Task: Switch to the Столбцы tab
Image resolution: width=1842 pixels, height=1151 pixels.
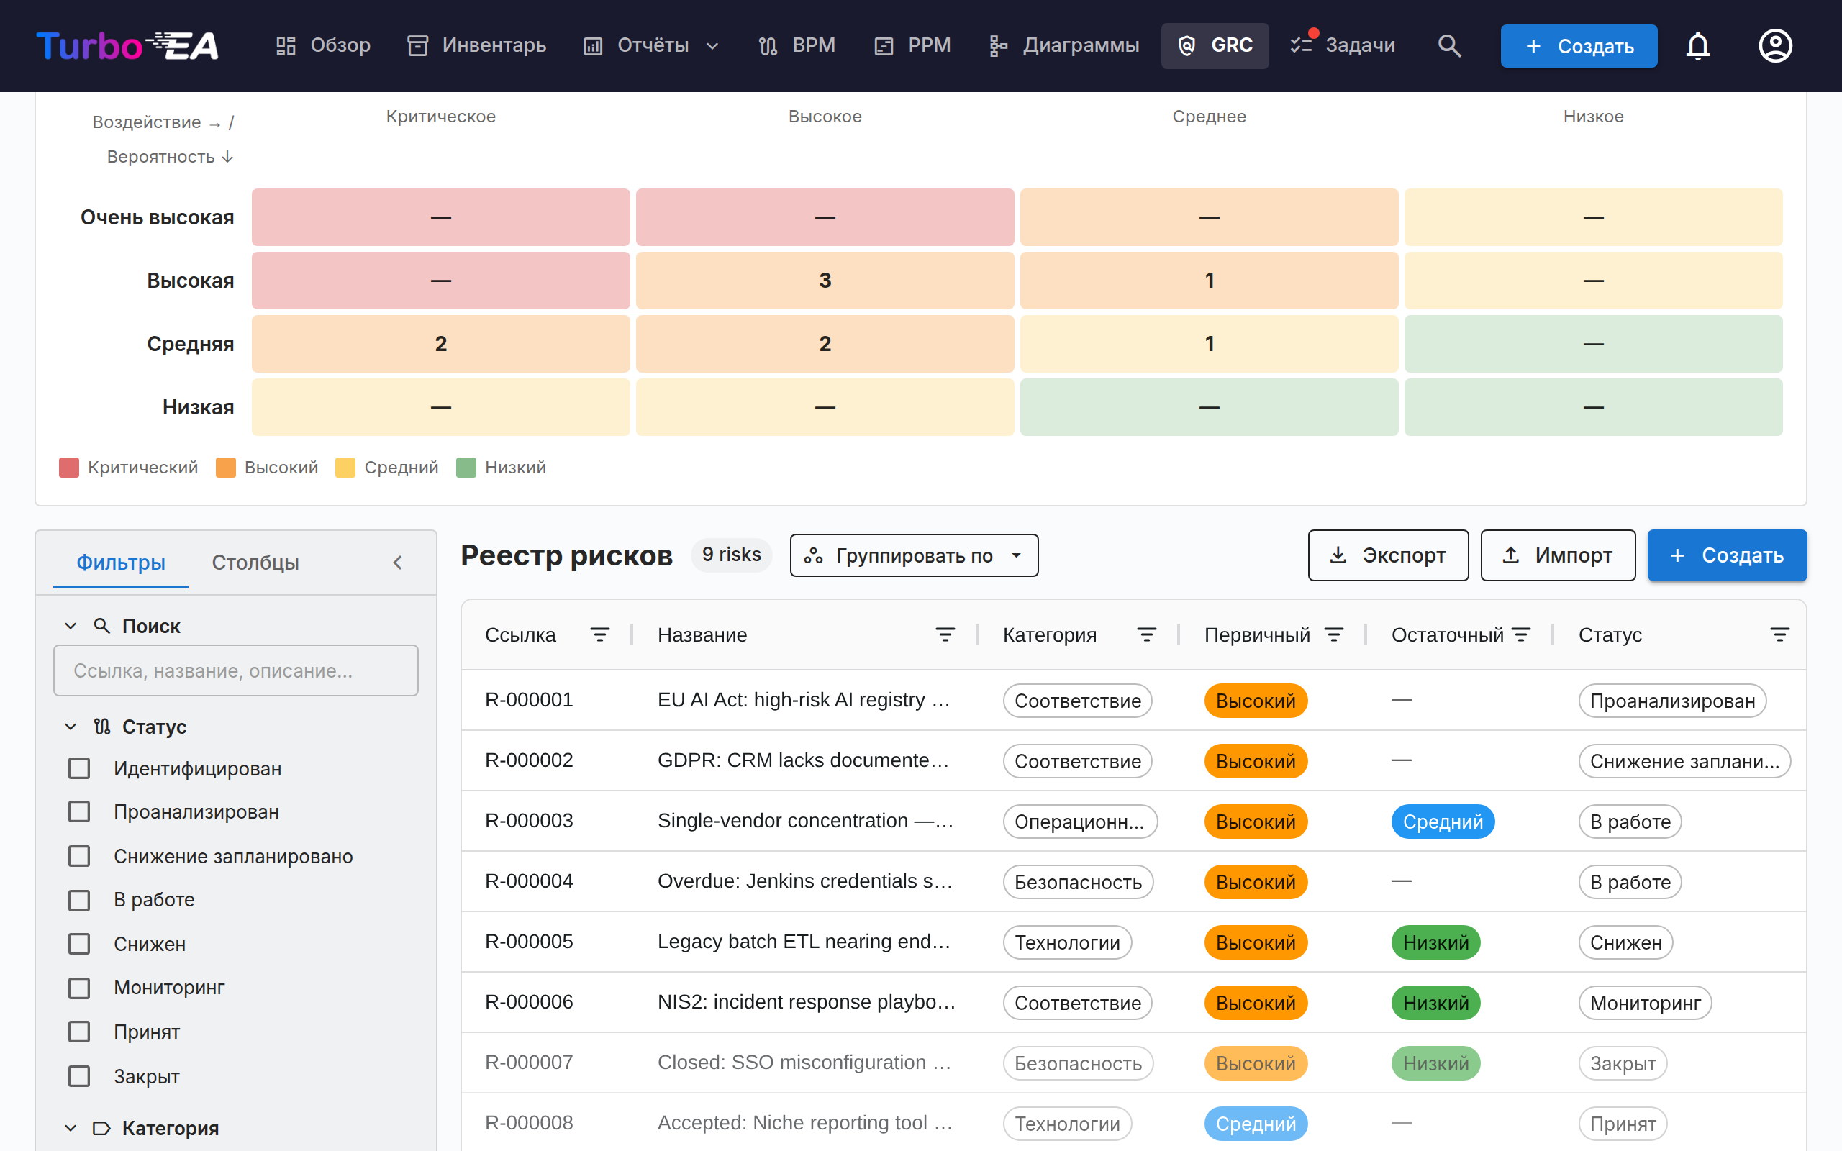Action: tap(255, 563)
